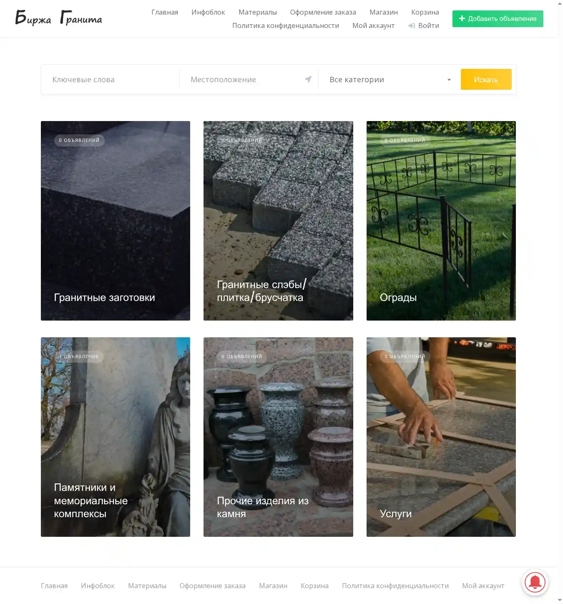The height and width of the screenshot is (604, 563).
Task: Open Мой аккаунт in the header
Action: pyautogui.click(x=373, y=25)
